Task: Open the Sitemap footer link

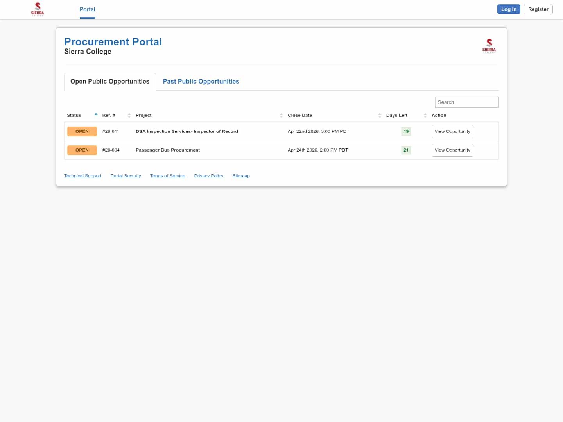Action: click(241, 176)
